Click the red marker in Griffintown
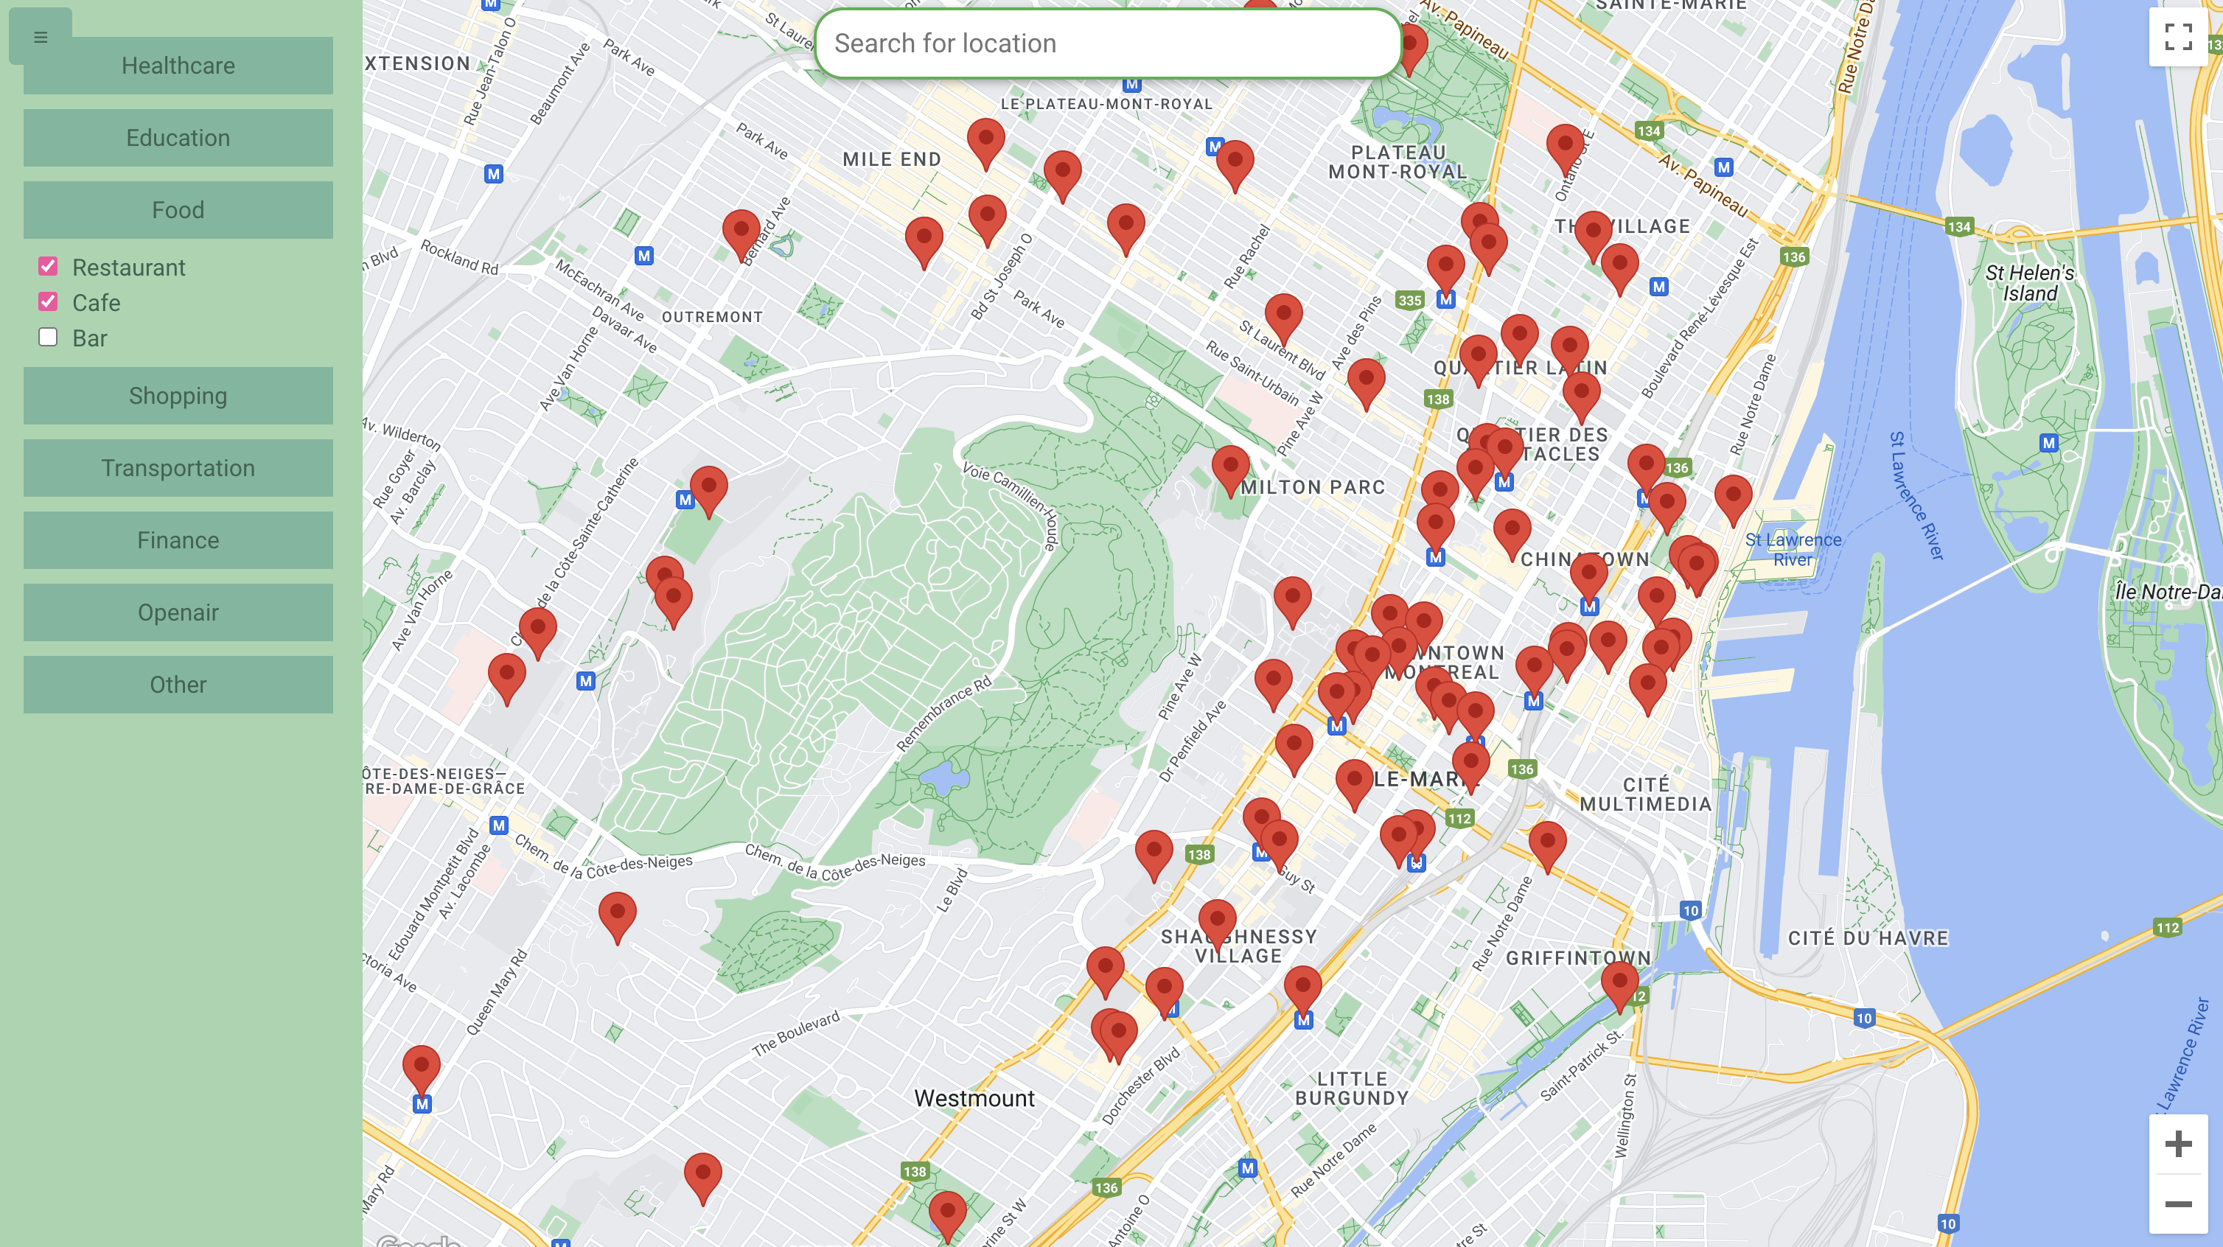This screenshot has height=1247, width=2223. (x=1619, y=984)
